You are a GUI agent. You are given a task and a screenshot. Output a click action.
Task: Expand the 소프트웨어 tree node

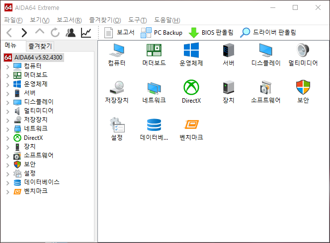[x=8, y=156]
